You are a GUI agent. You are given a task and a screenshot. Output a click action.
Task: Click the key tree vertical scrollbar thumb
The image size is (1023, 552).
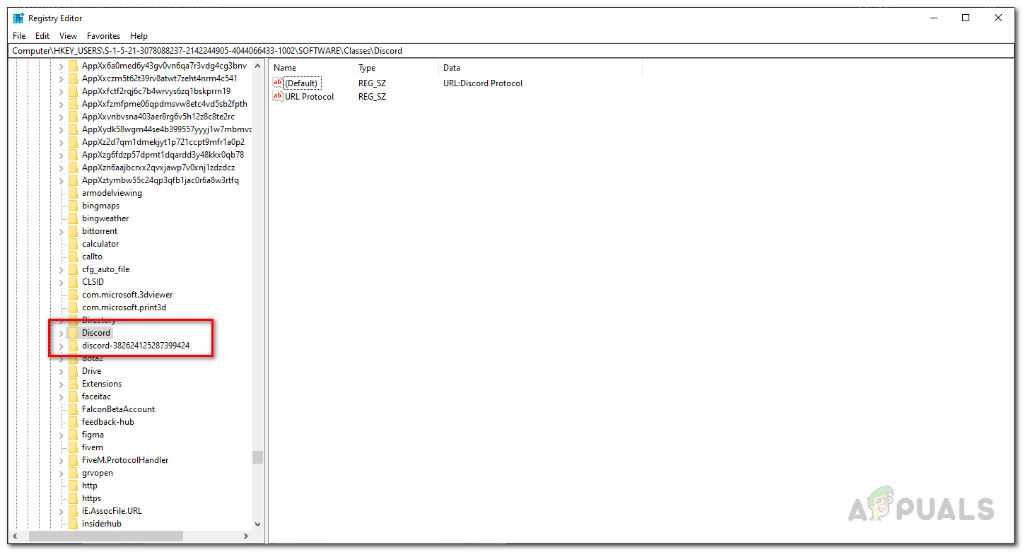coord(257,457)
